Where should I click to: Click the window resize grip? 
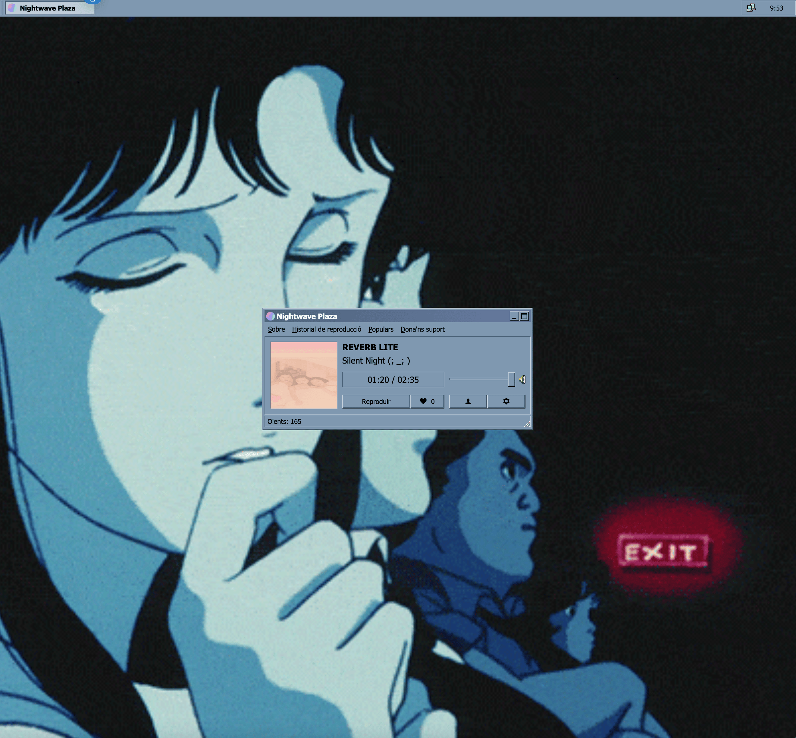(527, 423)
